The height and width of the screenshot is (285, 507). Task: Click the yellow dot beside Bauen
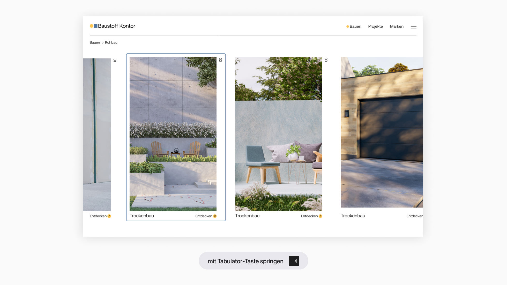[x=347, y=27]
